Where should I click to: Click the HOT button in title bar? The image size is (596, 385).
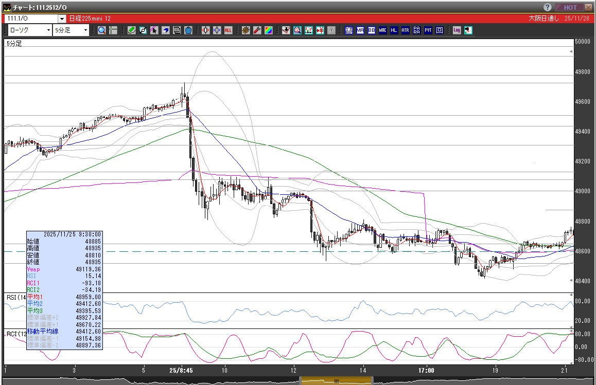pos(570,7)
